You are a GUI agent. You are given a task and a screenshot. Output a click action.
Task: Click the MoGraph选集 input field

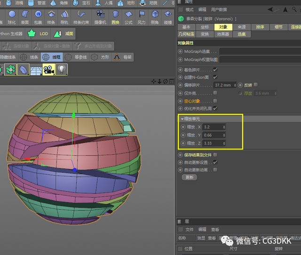260,51
